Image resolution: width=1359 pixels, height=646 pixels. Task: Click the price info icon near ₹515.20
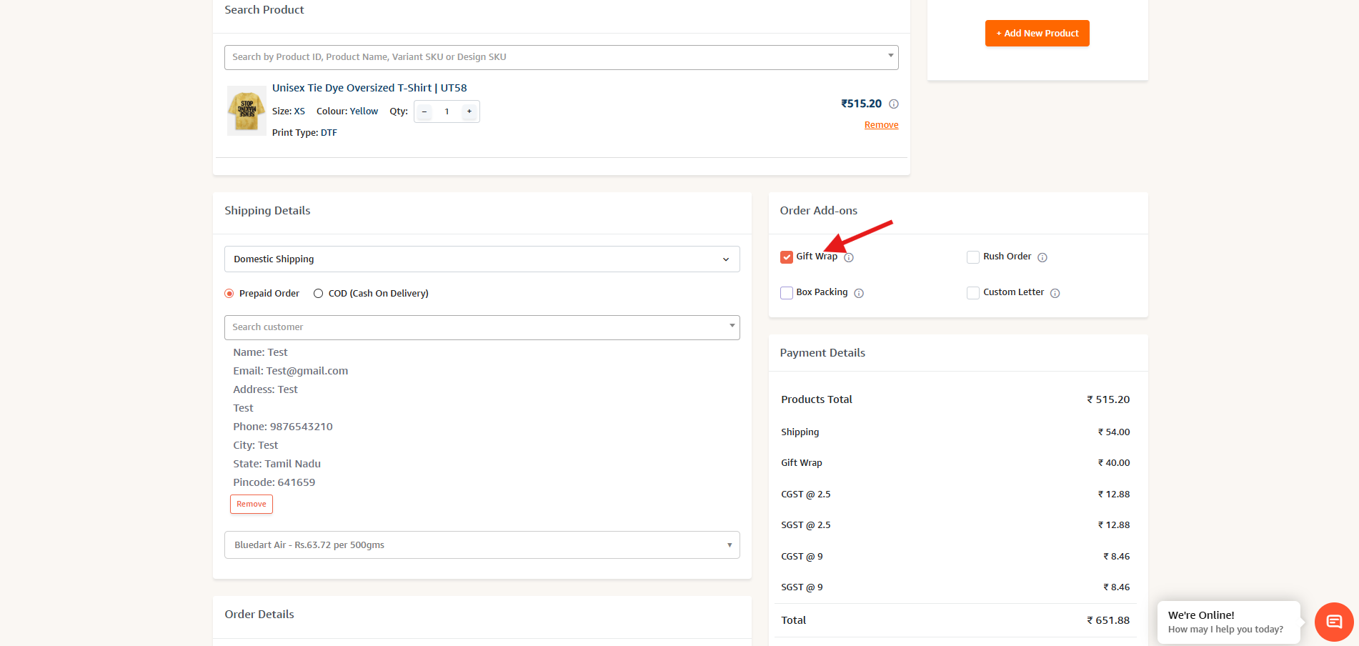(894, 104)
